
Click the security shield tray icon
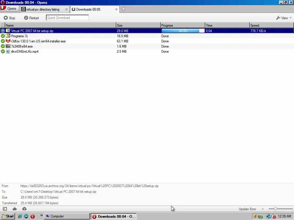(x=255, y=217)
